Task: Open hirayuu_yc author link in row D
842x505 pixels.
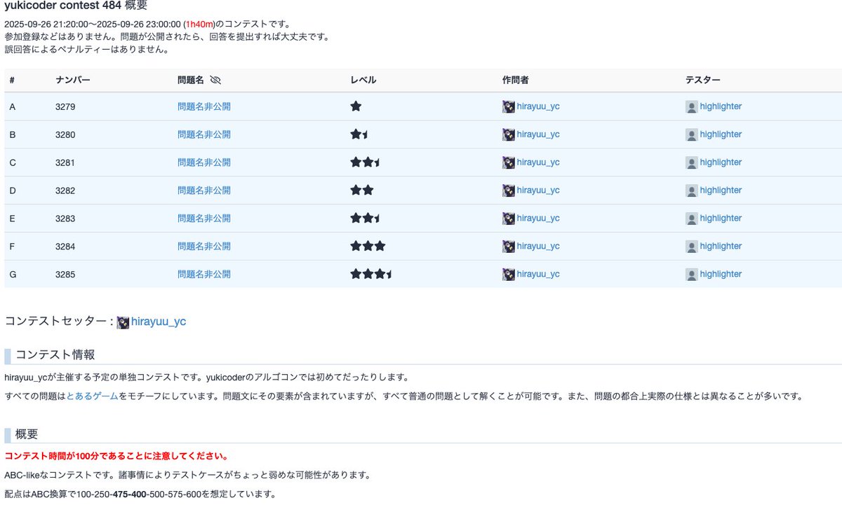Action: (x=538, y=191)
